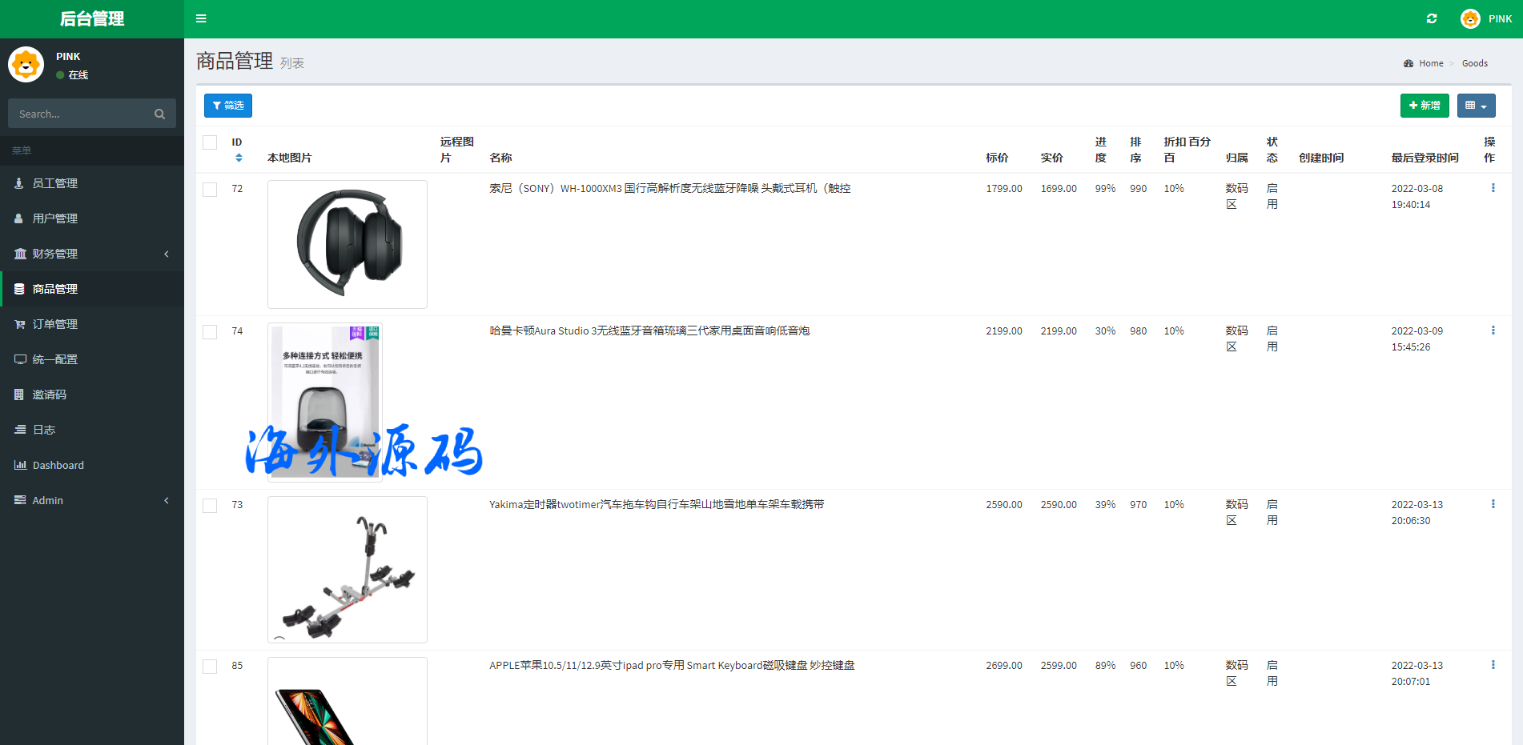The width and height of the screenshot is (1523, 745).
Task: Open the column display dropdown button
Action: click(1476, 106)
